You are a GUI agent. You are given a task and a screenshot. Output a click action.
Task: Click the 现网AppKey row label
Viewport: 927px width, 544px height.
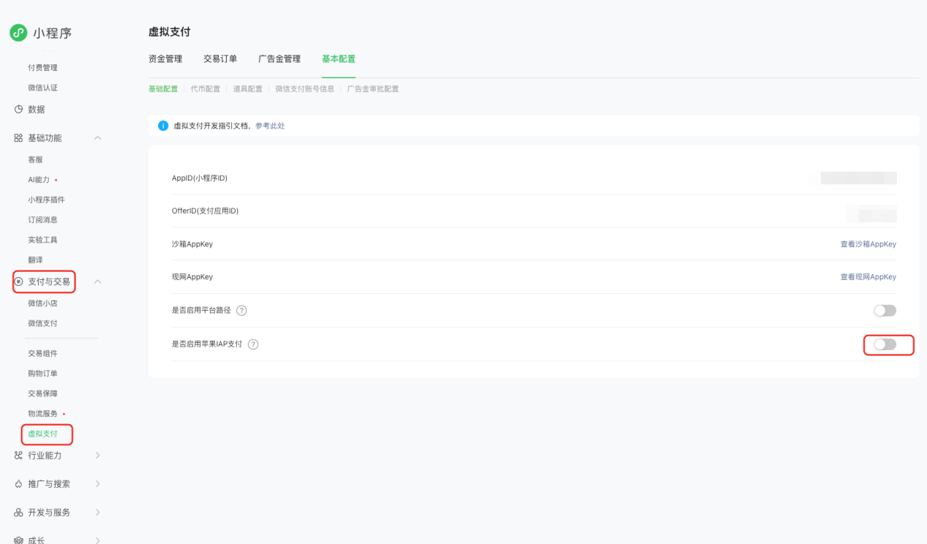(192, 277)
